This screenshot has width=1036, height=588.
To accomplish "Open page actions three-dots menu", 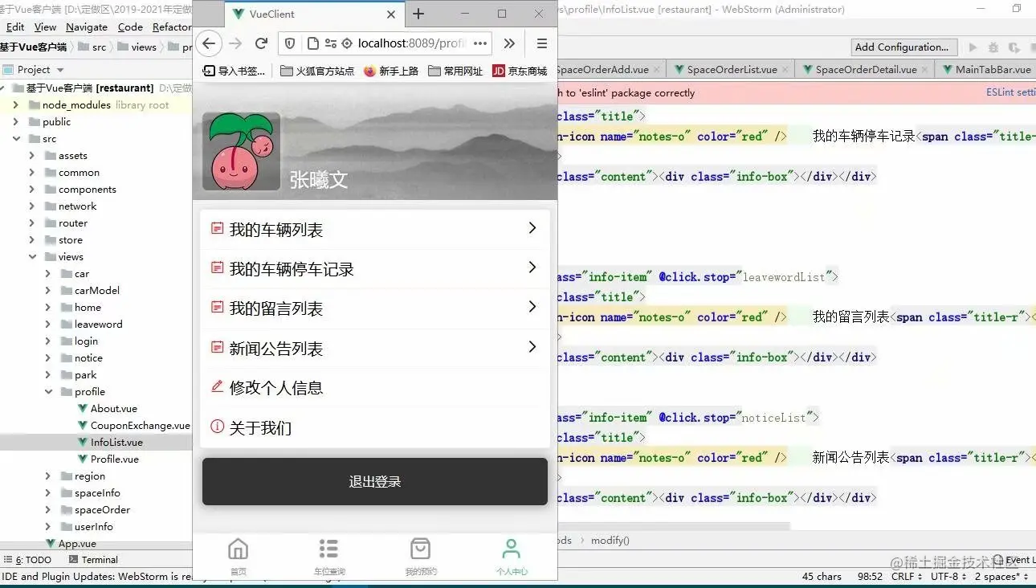I will (x=480, y=43).
